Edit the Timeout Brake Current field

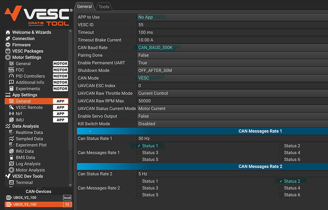(x=232, y=40)
